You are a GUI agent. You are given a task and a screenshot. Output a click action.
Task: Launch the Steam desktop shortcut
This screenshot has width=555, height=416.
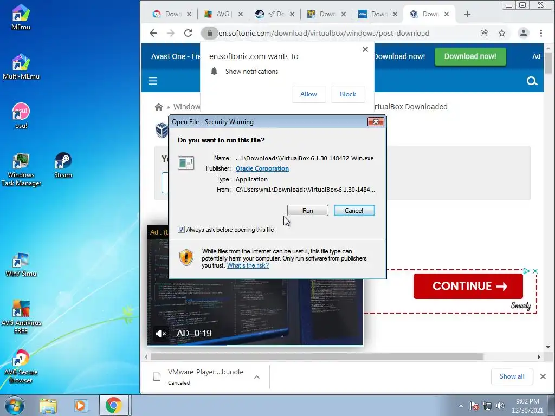(x=63, y=165)
